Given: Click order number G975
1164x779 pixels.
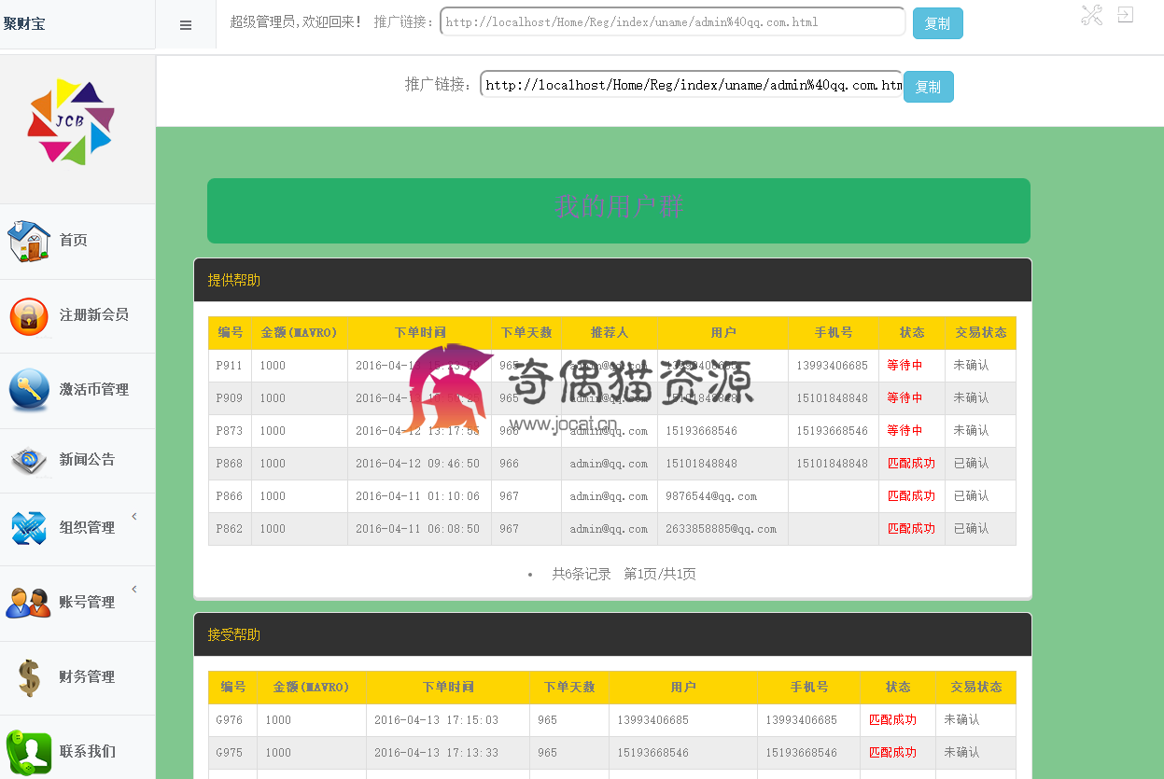Looking at the screenshot, I should tap(229, 753).
